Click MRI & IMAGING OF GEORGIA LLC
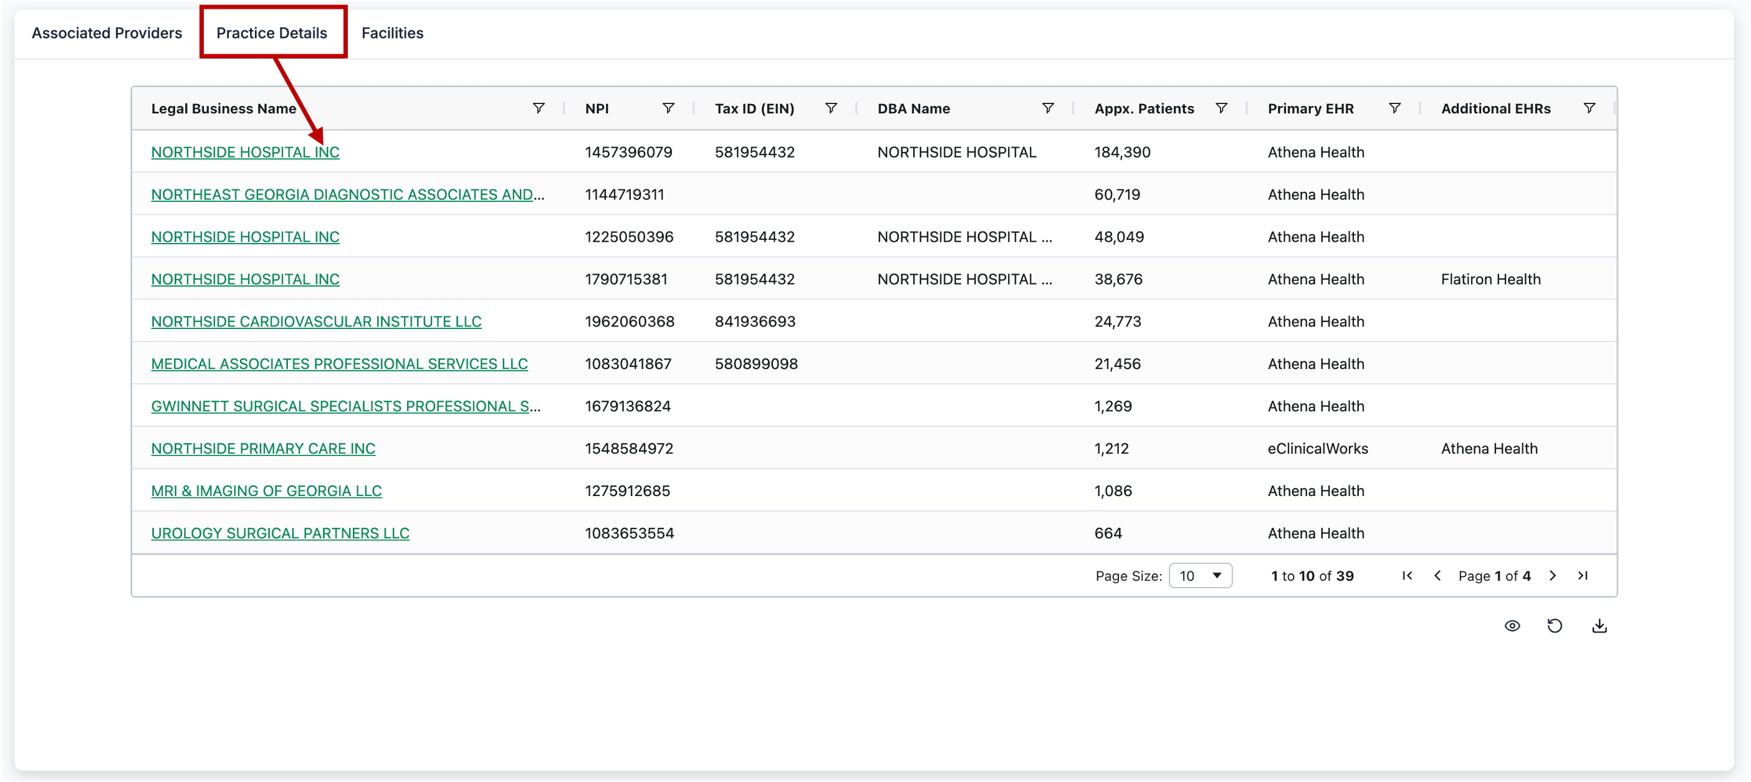The width and height of the screenshot is (1751, 782). coord(266,490)
